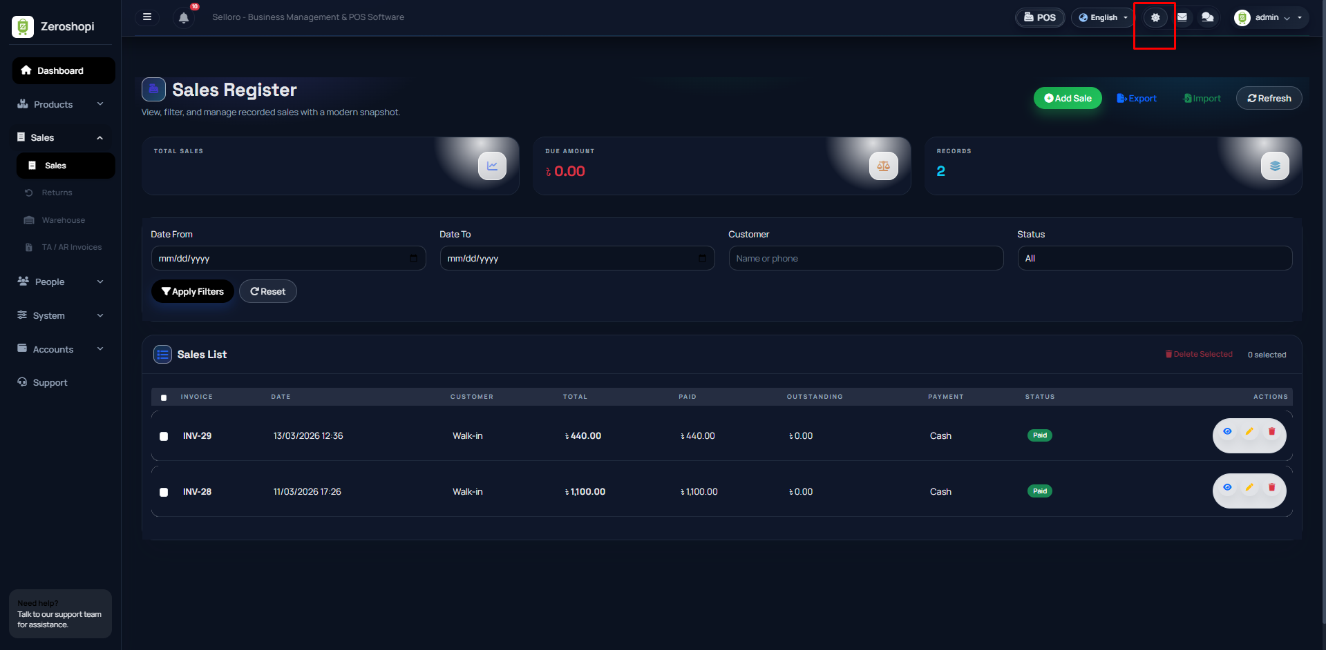Click the Import button

[1202, 98]
